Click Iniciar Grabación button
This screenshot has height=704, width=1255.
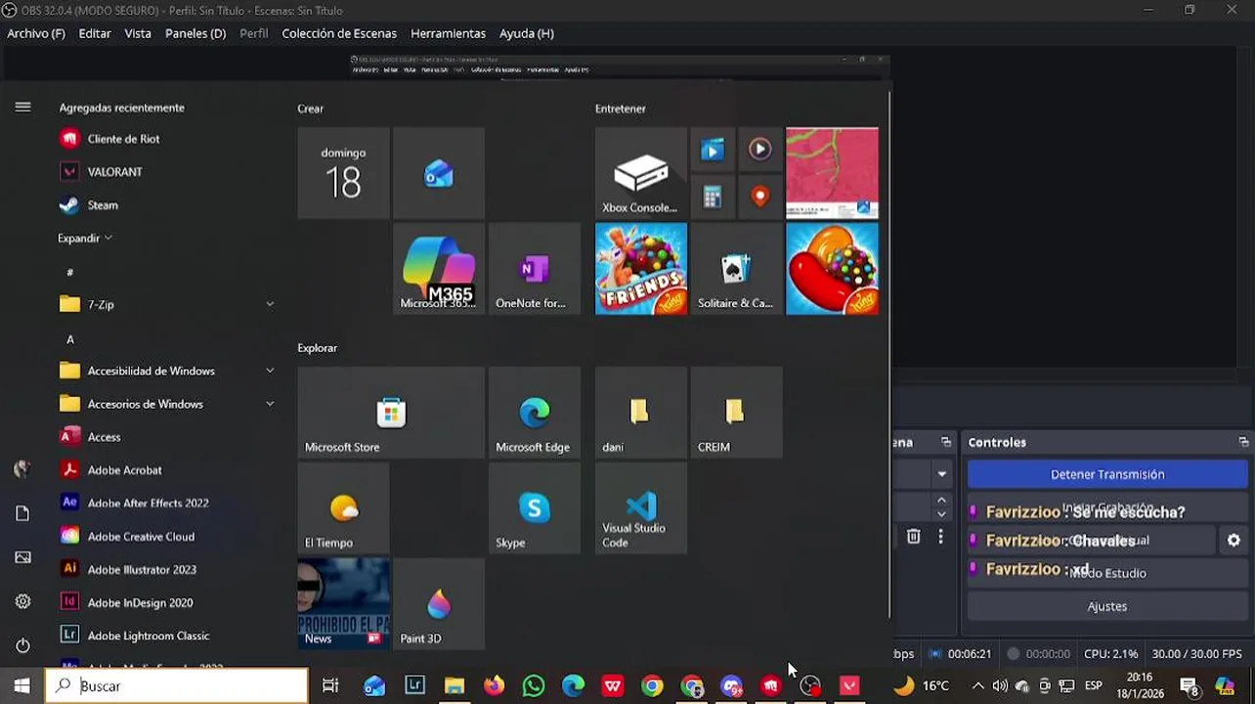point(1107,507)
